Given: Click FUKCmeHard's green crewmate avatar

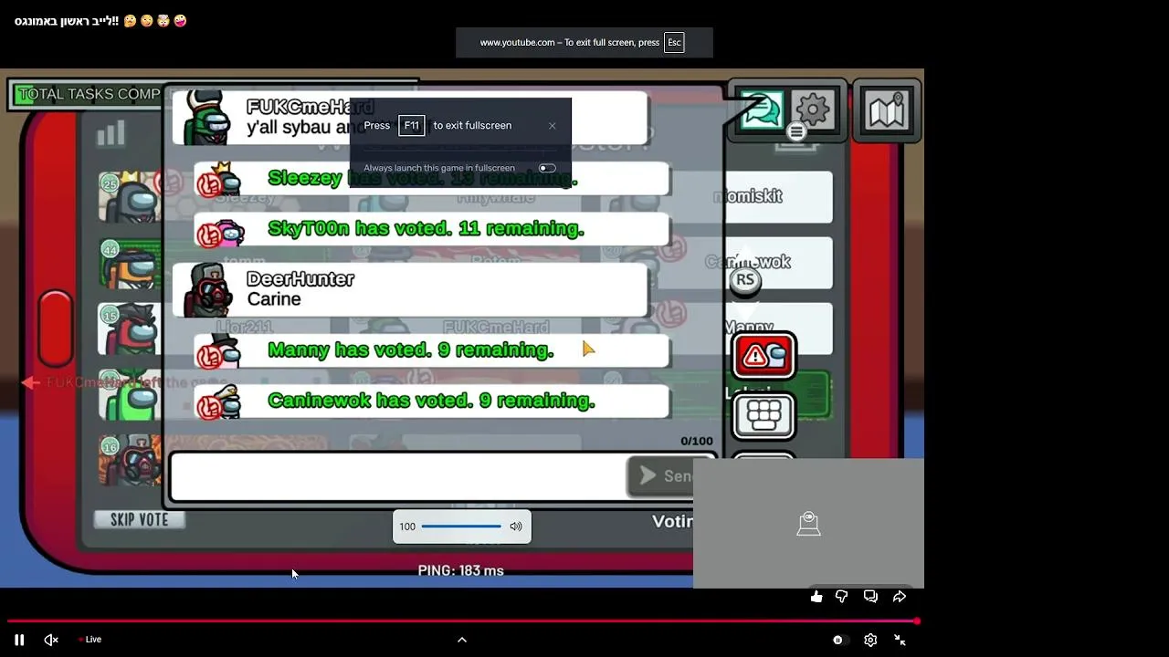Looking at the screenshot, I should tap(208, 118).
